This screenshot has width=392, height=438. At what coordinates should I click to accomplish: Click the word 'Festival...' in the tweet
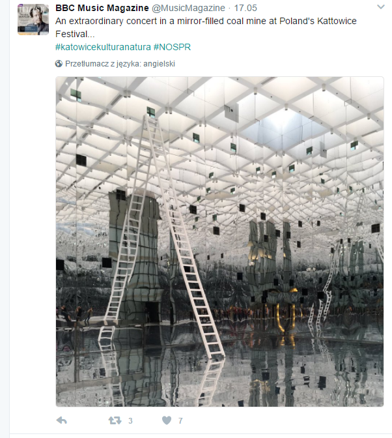pos(75,34)
